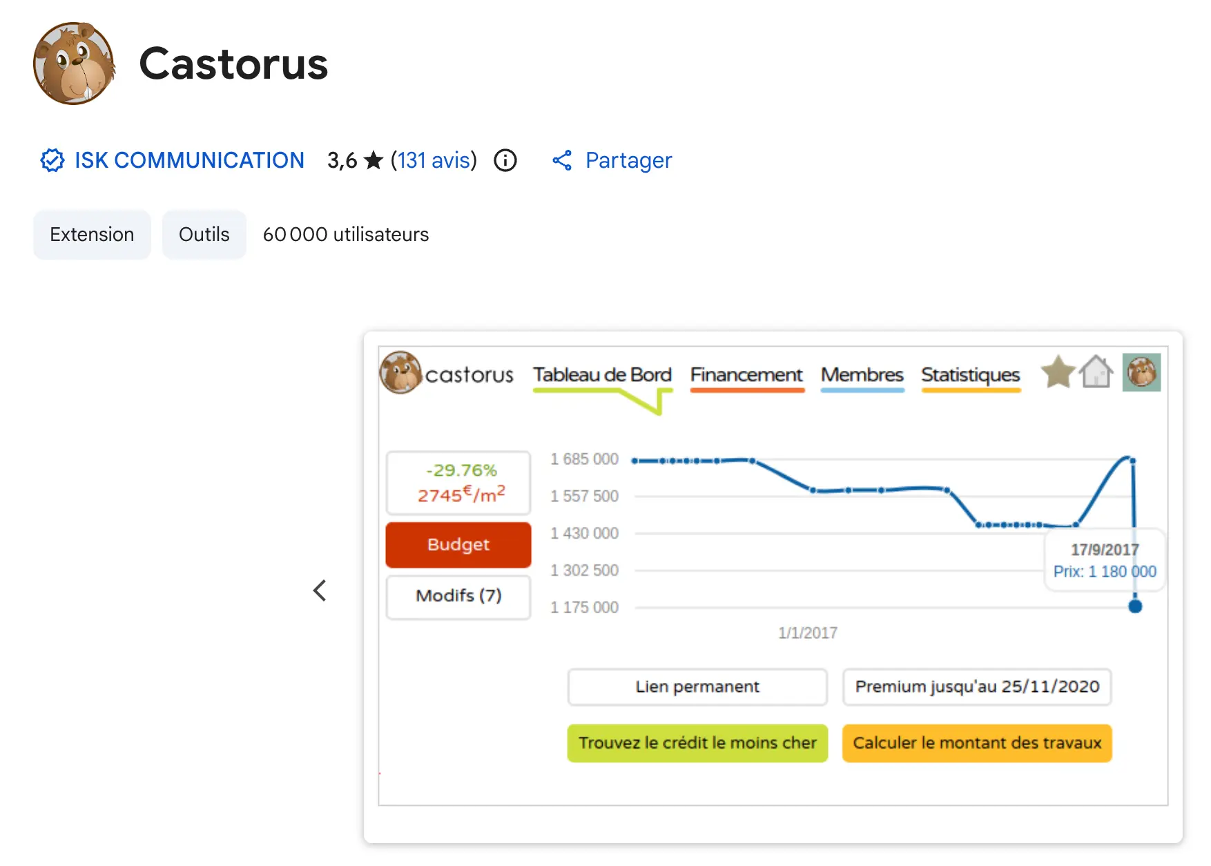Go to previous screenshot with left chevron
This screenshot has width=1211, height=866.
tap(320, 590)
